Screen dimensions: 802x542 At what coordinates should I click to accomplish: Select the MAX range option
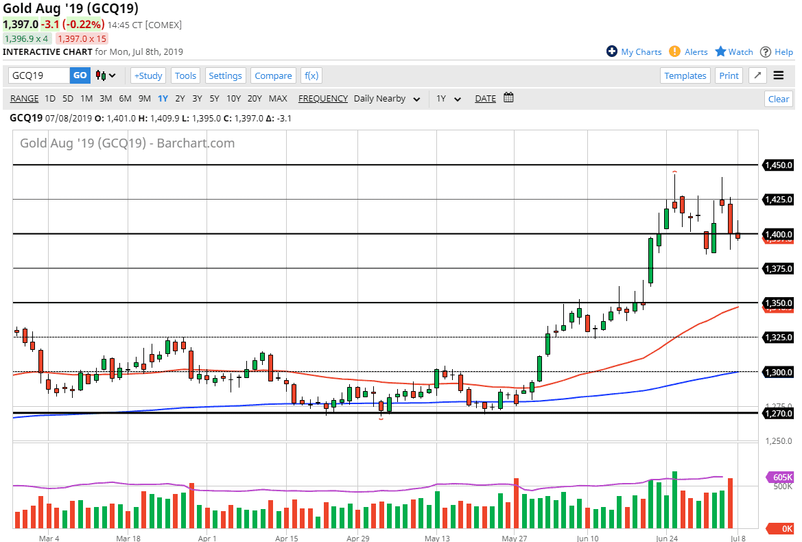coord(278,98)
